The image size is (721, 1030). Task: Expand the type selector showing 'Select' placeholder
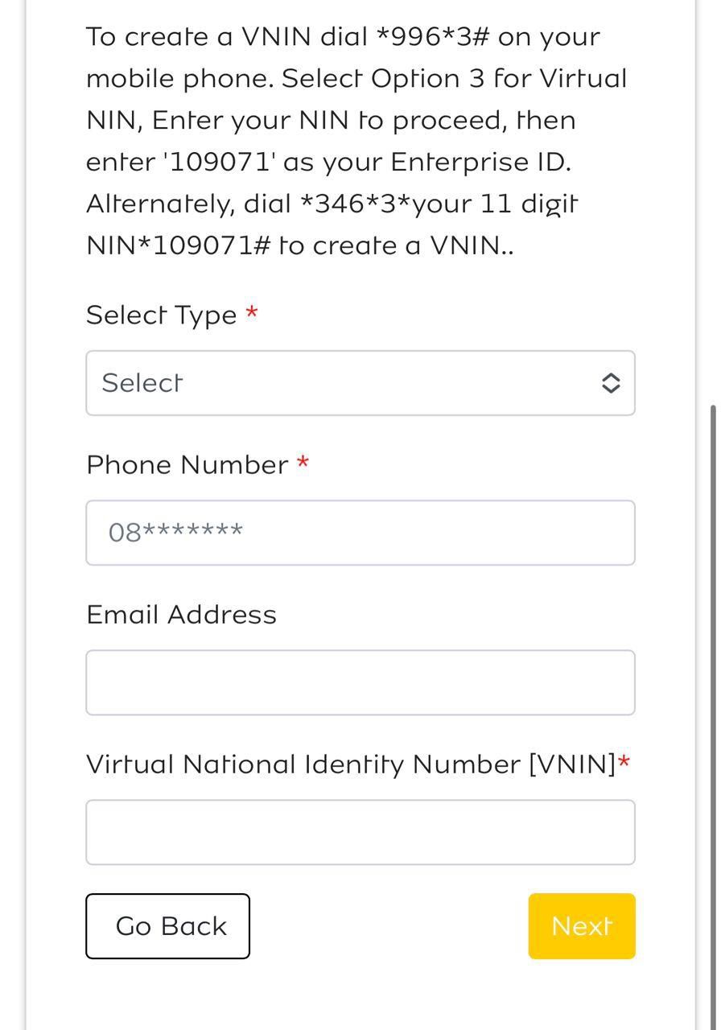(360, 383)
